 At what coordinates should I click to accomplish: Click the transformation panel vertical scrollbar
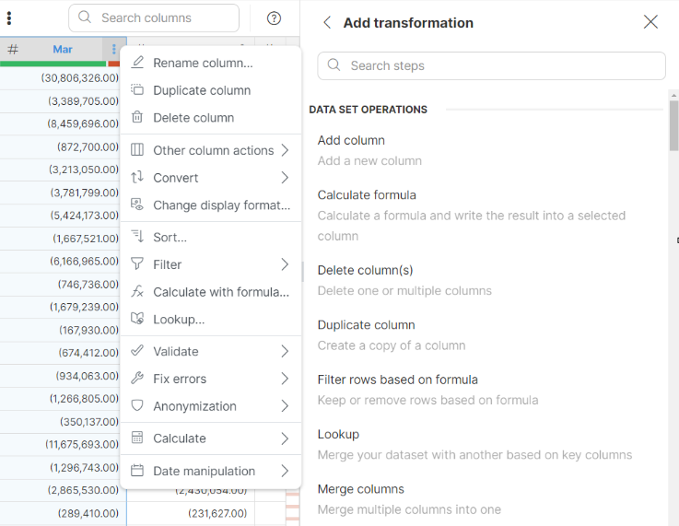[x=673, y=125]
